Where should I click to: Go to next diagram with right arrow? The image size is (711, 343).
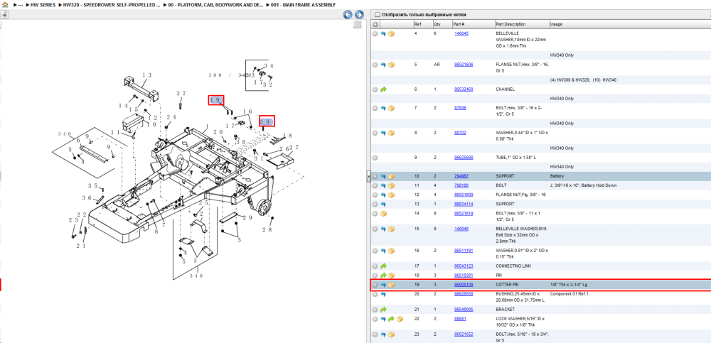click(358, 14)
